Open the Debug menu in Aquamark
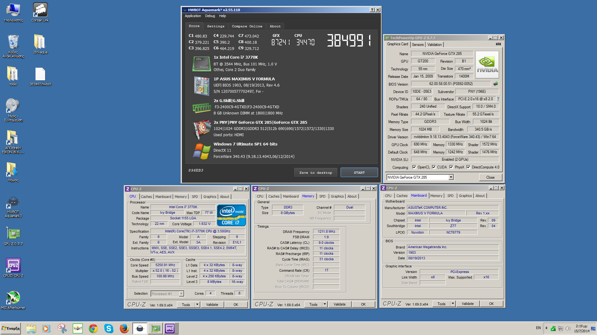This screenshot has height=335, width=597. click(x=210, y=16)
